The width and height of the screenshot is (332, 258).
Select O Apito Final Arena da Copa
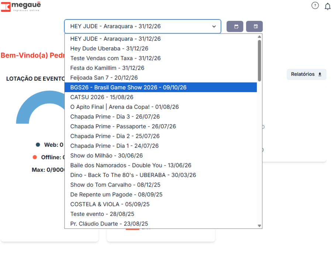tap(161, 107)
